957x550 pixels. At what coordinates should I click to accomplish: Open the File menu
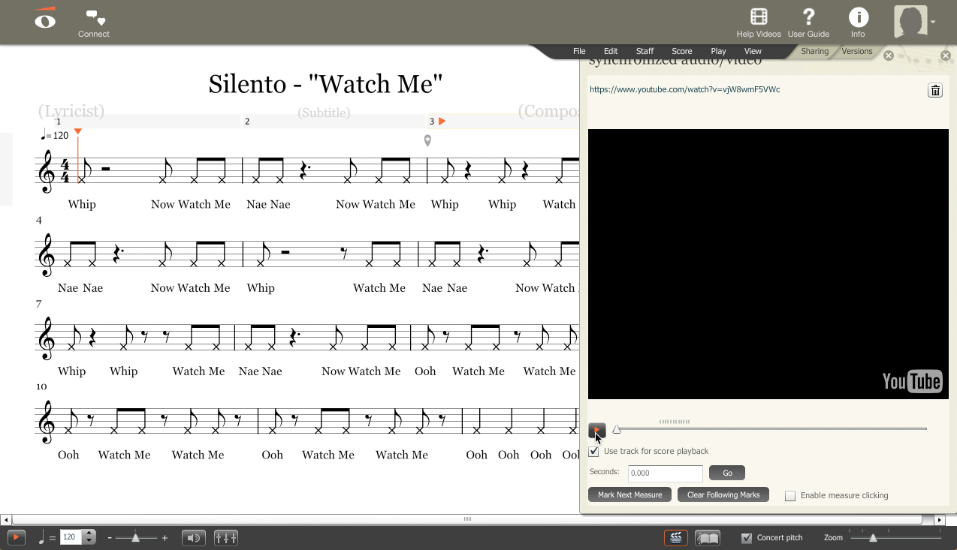pyautogui.click(x=579, y=52)
